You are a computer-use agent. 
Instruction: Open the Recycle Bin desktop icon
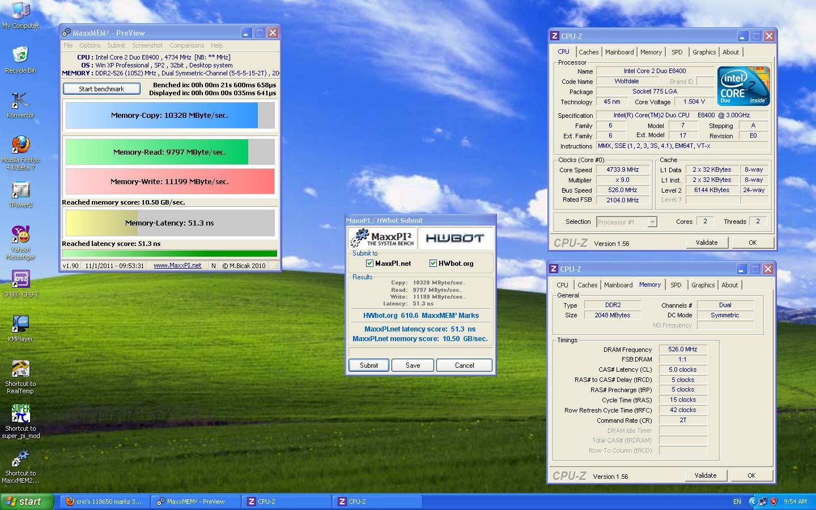click(x=20, y=59)
